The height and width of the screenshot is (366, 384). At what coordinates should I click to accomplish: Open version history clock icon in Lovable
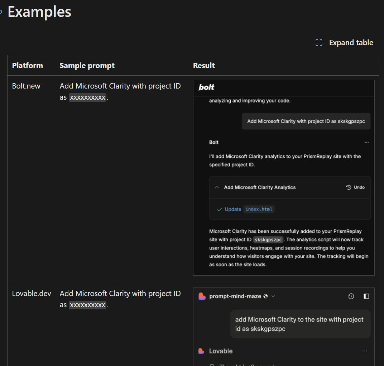351,296
